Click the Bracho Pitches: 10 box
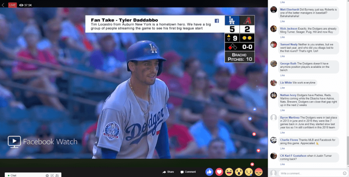The height and width of the screenshot is (177, 349). click(239, 57)
